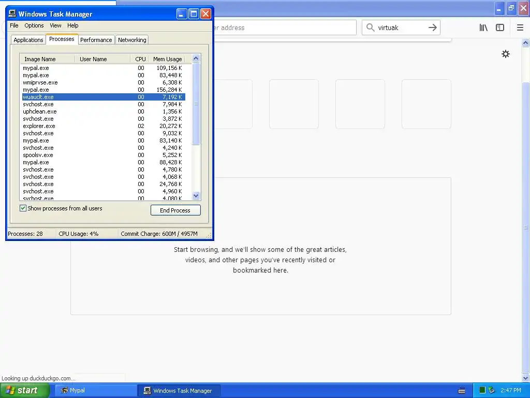Viewport: 530px width, 398px height.
Task: Sort processes by CPU column header
Action: 140,59
